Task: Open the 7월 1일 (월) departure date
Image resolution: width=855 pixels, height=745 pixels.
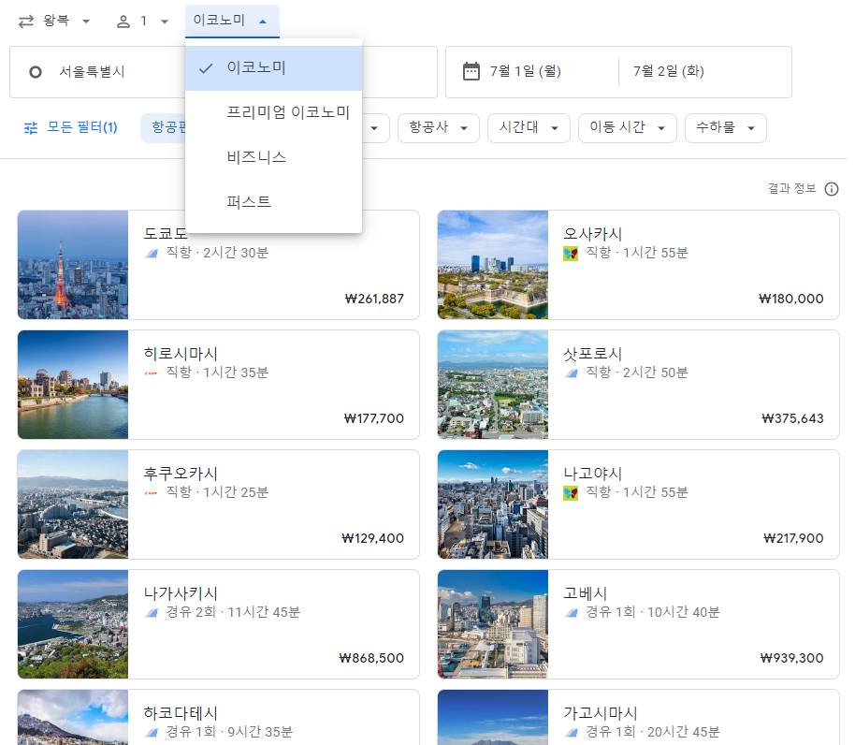Action: [x=526, y=71]
